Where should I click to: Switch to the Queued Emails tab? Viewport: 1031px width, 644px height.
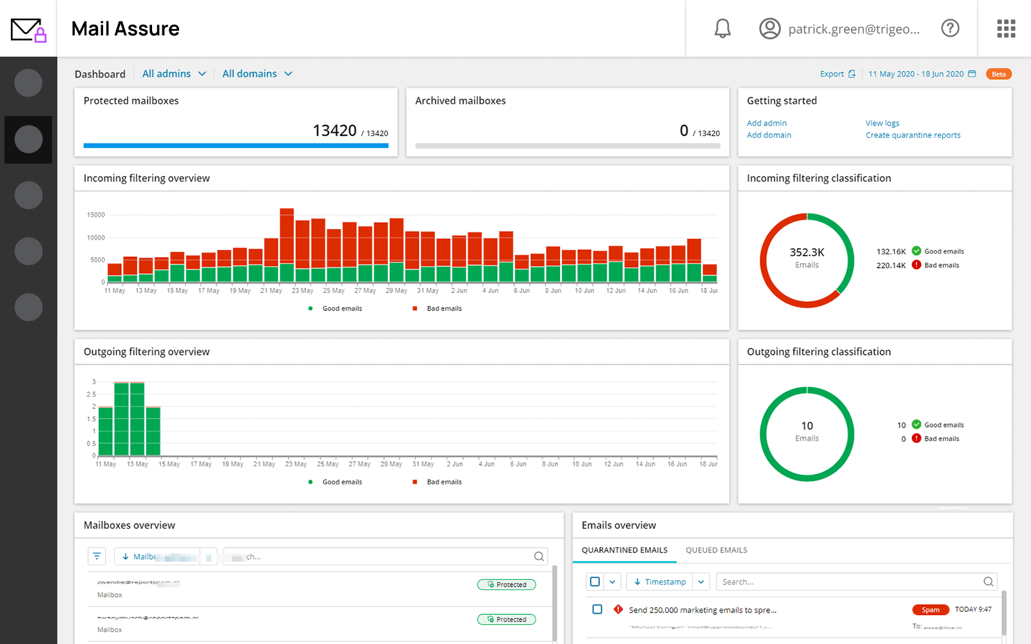click(x=717, y=550)
